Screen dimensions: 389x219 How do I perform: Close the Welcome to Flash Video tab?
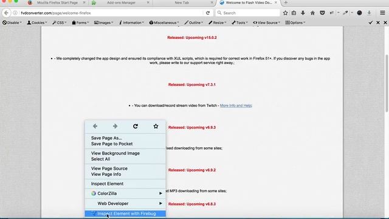coord(276,2)
